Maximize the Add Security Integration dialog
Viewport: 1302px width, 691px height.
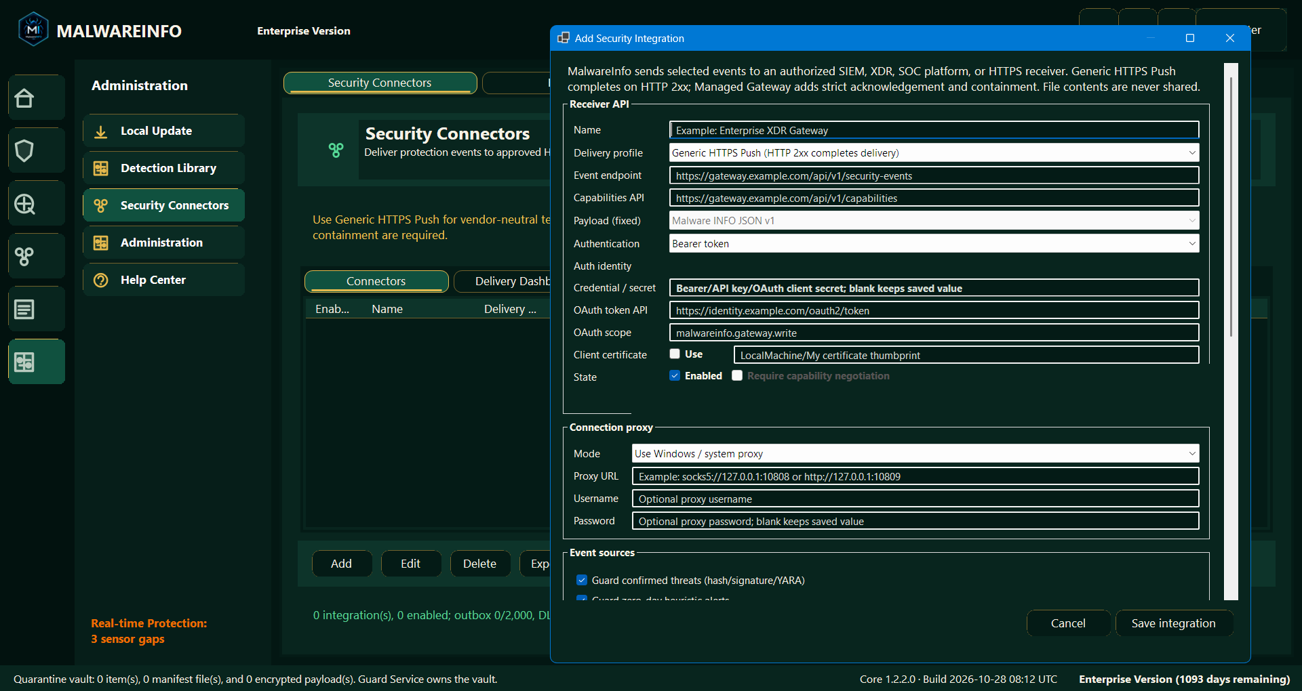coord(1190,38)
